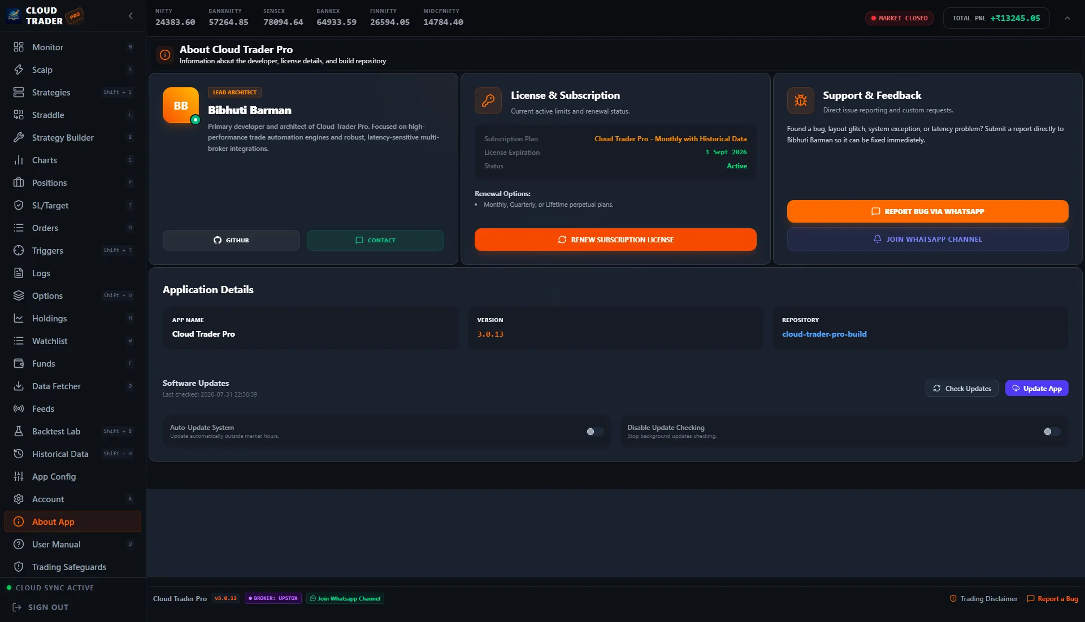Open the developer's GitHub button
1085x622 pixels.
click(231, 240)
